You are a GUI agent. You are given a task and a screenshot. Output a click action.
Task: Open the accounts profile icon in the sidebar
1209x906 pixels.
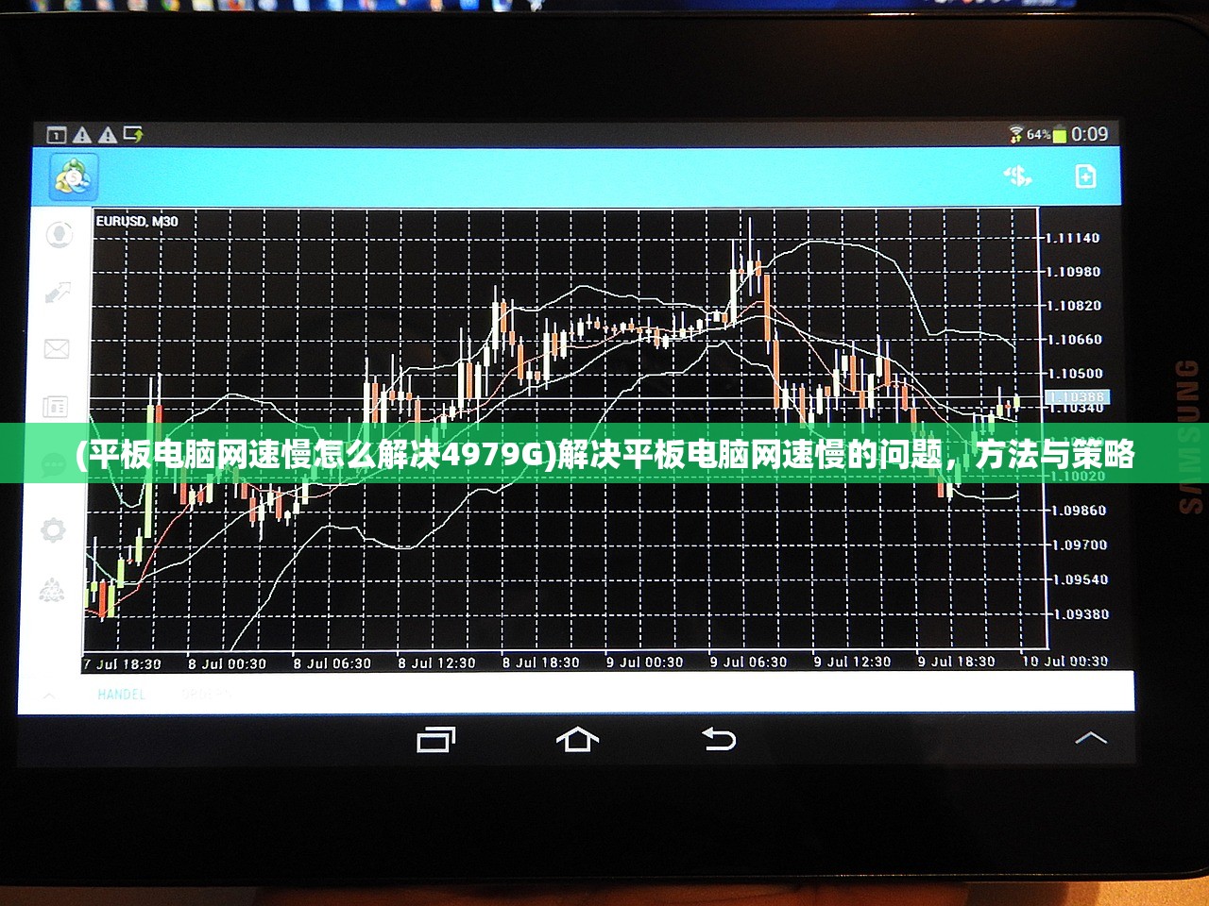click(59, 233)
